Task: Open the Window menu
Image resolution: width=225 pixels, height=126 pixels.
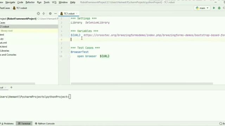Action: 63,2
